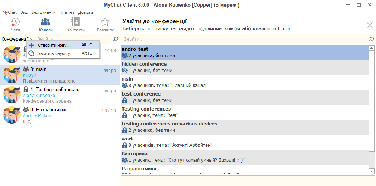
Task: Open the Довідка help menu
Action: [x=87, y=12]
